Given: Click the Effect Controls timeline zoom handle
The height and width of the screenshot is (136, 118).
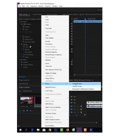Looking at the screenshot, I should coord(74,75).
